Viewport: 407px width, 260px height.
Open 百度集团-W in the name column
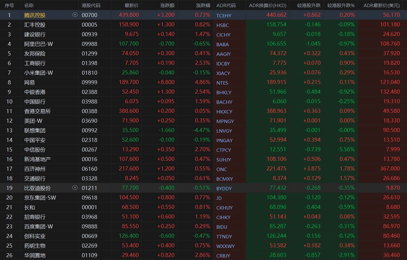tap(39, 226)
